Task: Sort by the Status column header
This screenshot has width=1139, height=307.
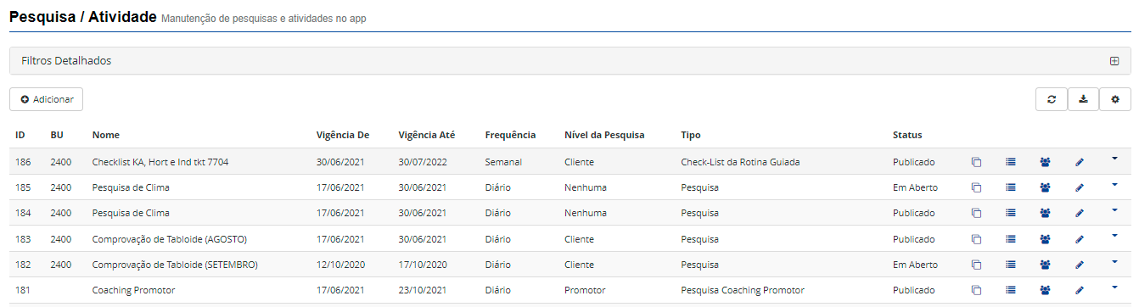Action: pos(907,135)
